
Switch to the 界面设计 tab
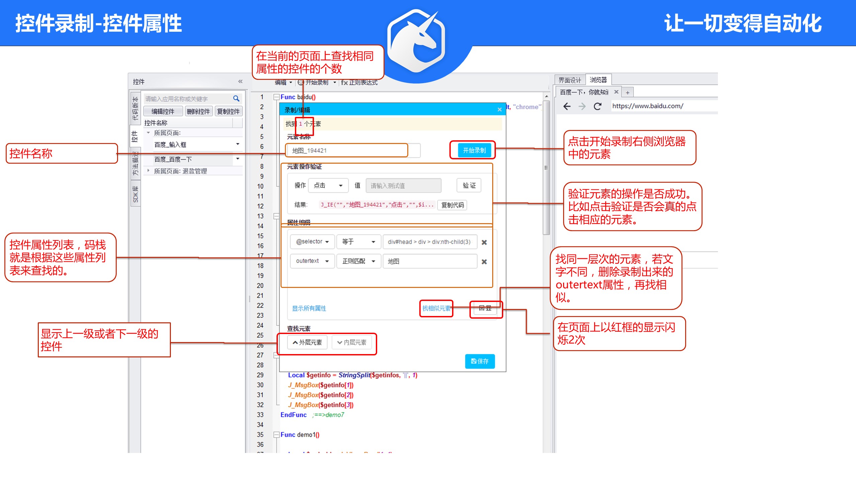point(570,80)
